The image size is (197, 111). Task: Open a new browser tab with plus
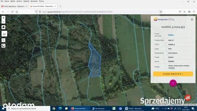point(60,6)
